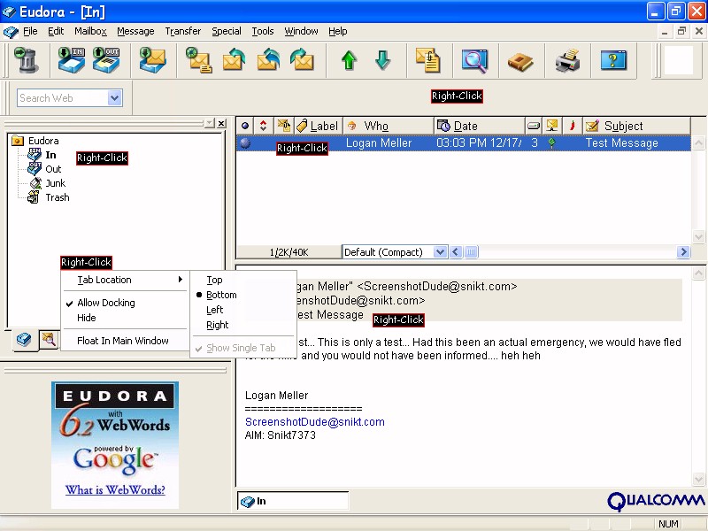The width and height of the screenshot is (708, 531).
Task: Click the New Message toolbar icon
Action: click(198, 60)
